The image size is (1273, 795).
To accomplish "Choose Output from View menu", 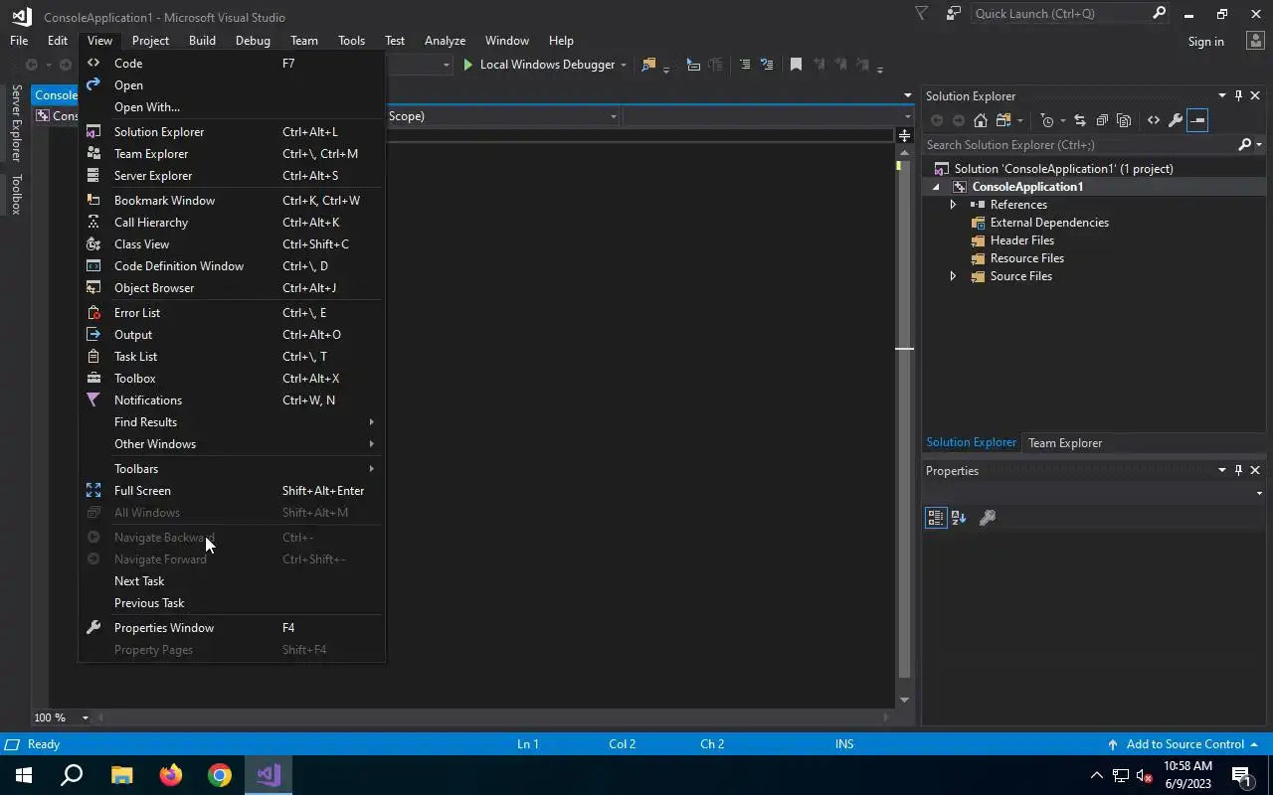I will pyautogui.click(x=232, y=335).
